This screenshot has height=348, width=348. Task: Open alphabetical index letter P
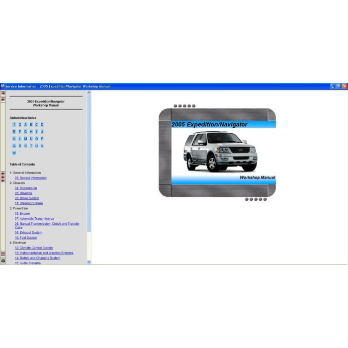pos(42,139)
